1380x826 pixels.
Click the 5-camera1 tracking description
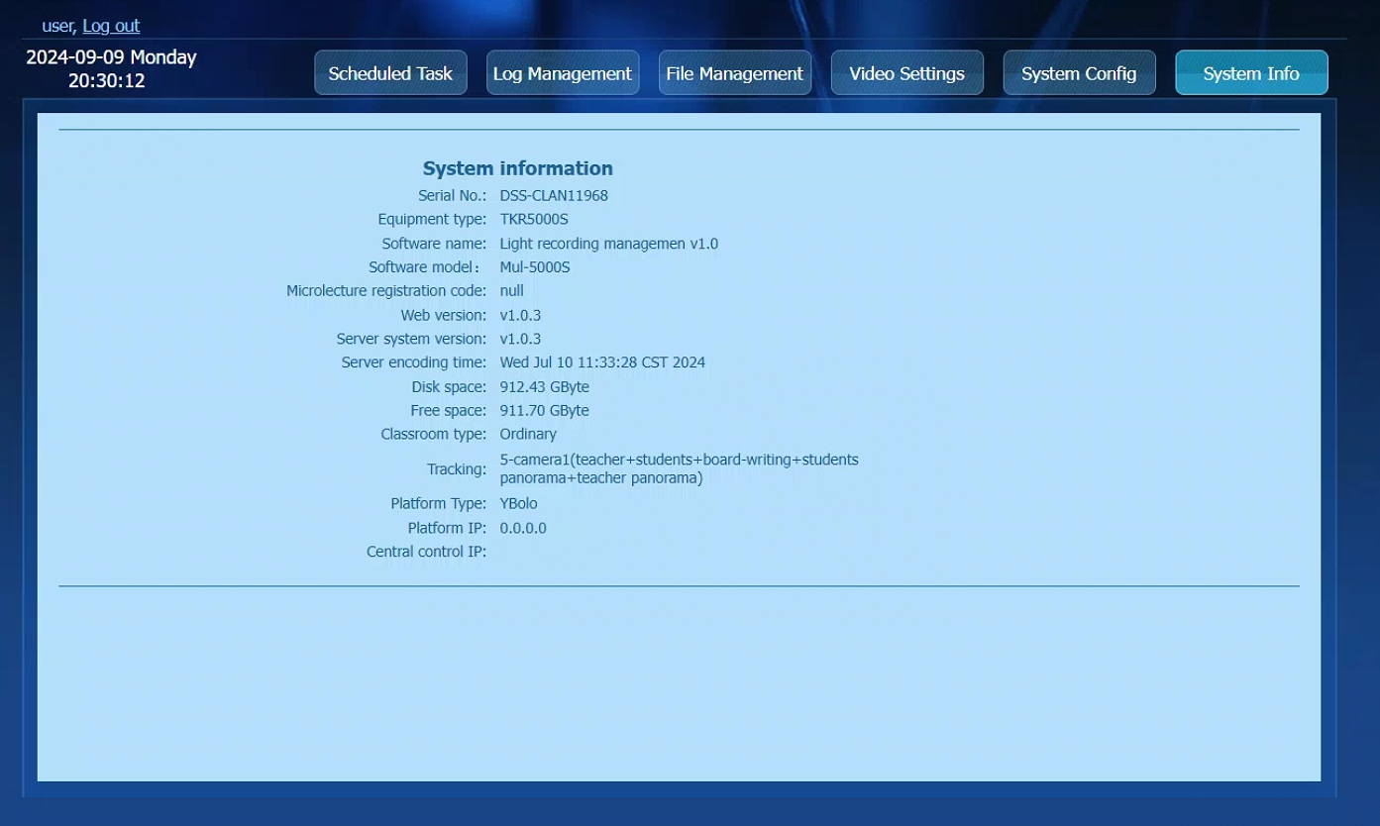coord(680,468)
